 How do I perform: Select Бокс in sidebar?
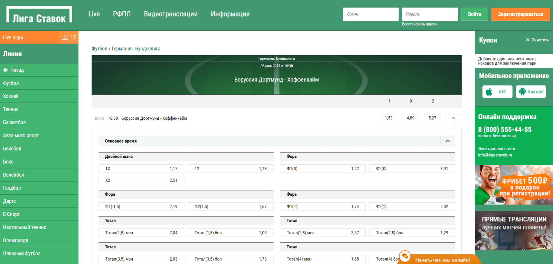(x=39, y=162)
